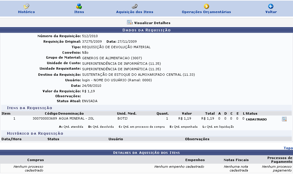Select Nenhum empenho cadastrado text

[x=179, y=167]
